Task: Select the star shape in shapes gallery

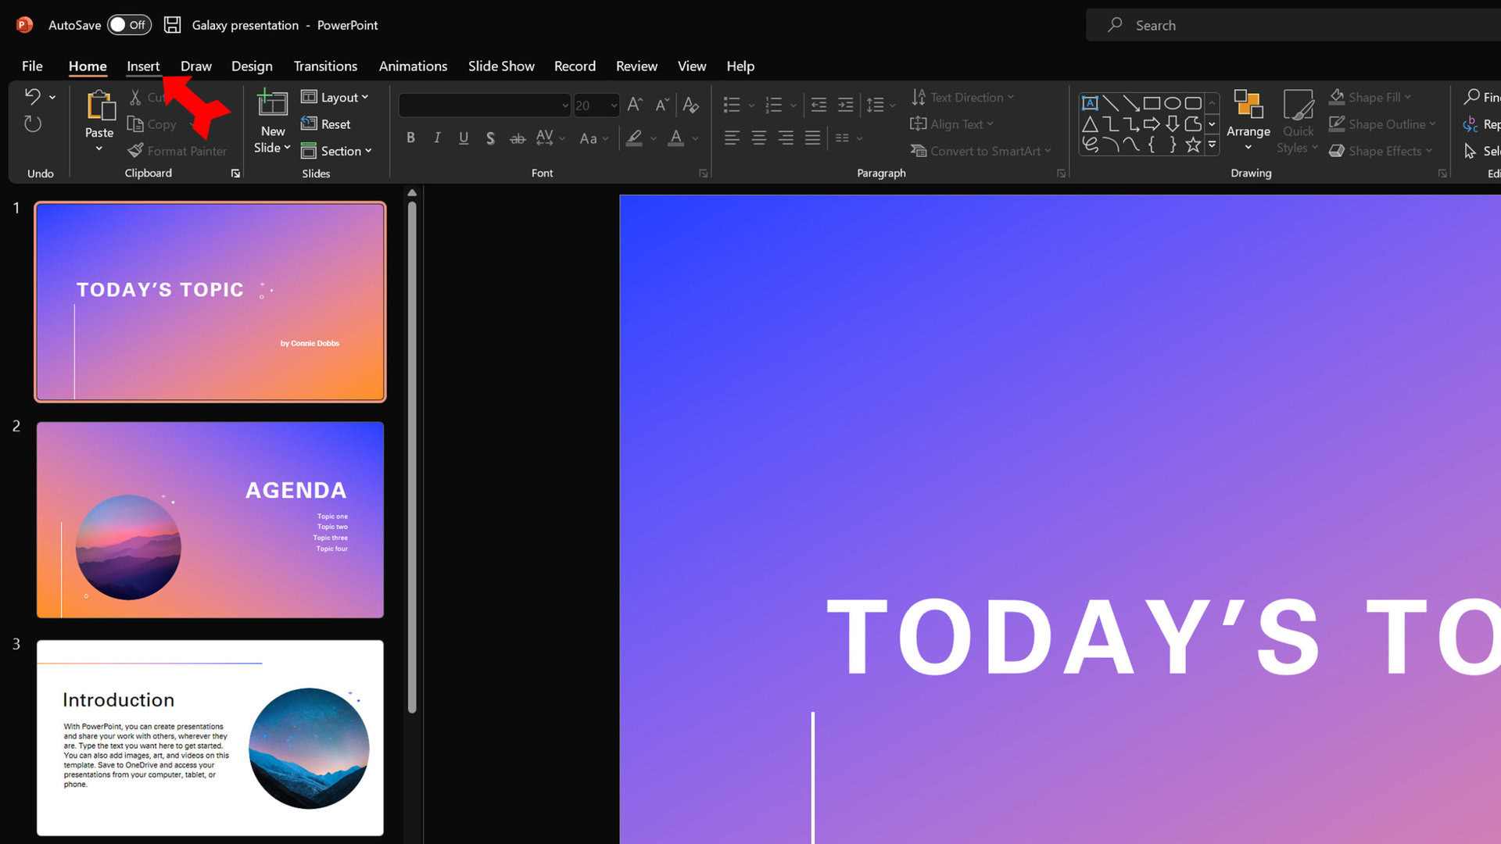Action: tap(1192, 145)
